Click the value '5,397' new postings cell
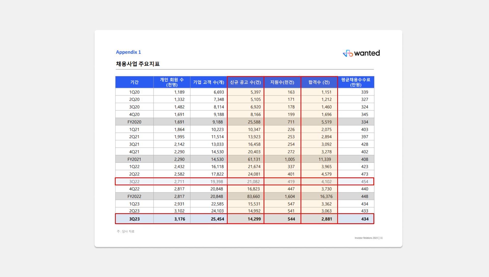The image size is (489, 277). (x=256, y=92)
